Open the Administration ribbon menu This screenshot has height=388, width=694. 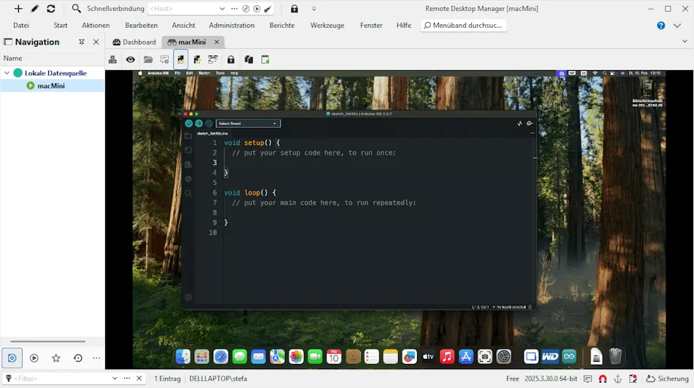[x=232, y=25]
